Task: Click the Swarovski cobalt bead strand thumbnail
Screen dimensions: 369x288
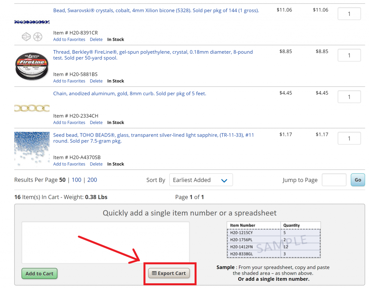Action: (32, 22)
